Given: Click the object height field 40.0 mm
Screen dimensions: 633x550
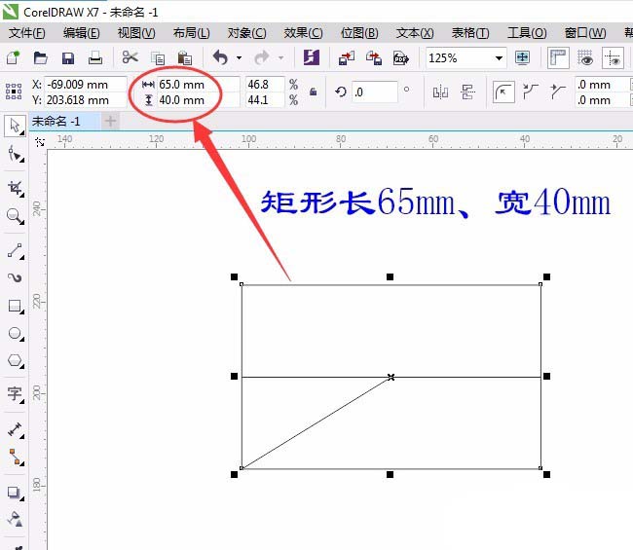Looking at the screenshot, I should click(198, 99).
